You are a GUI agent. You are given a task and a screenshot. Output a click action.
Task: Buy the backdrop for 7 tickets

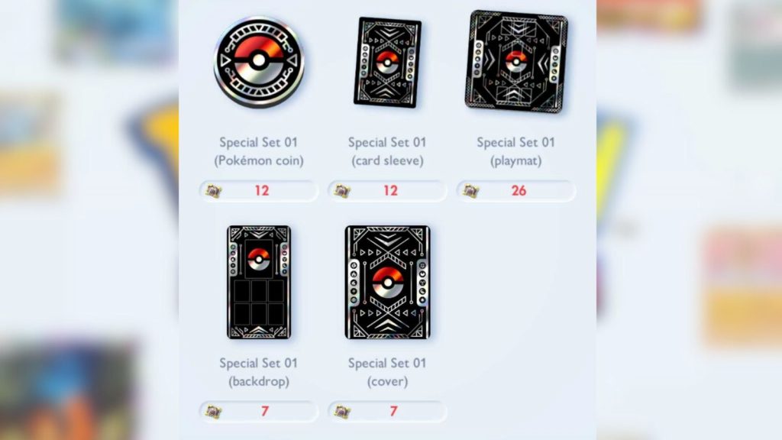click(259, 412)
